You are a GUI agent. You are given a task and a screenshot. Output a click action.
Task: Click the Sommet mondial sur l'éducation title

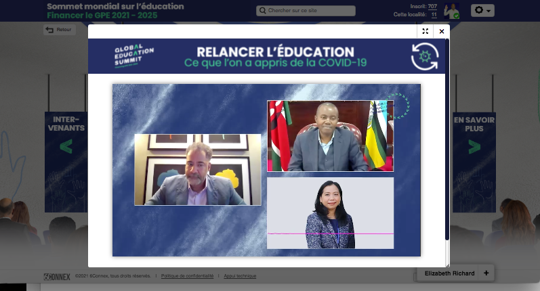point(115,6)
